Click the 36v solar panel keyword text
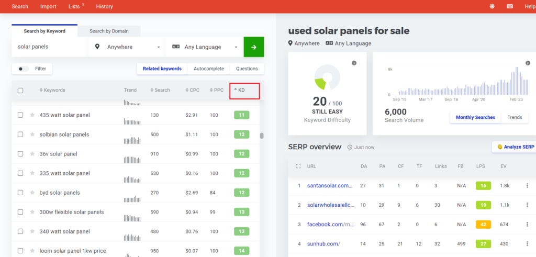 [x=58, y=154]
